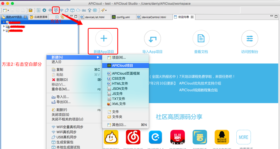
Task: Choose 生成安装包 in the context menu
Action: (x=74, y=142)
